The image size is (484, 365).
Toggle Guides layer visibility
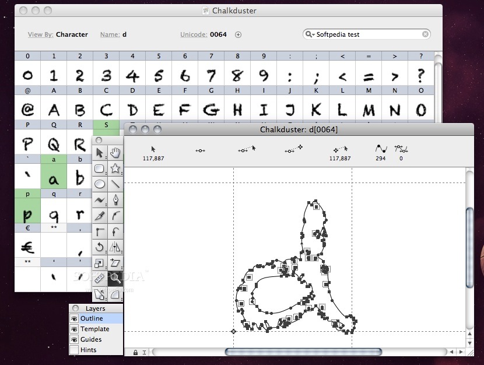[x=74, y=340]
